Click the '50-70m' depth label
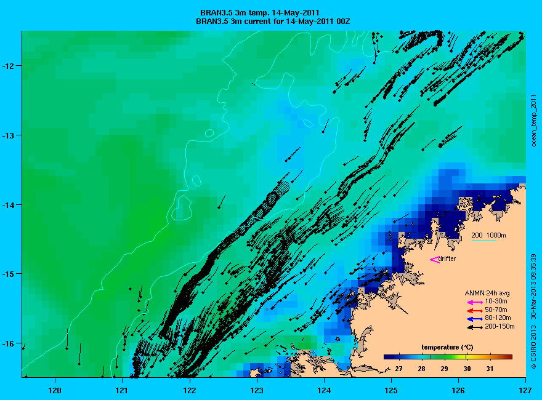 tap(496, 310)
